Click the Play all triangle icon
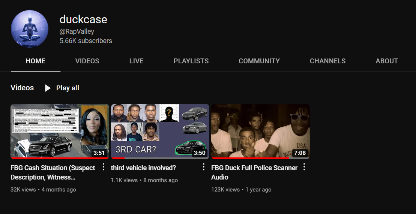Viewport: 416px width, 214px height. pyautogui.click(x=48, y=88)
